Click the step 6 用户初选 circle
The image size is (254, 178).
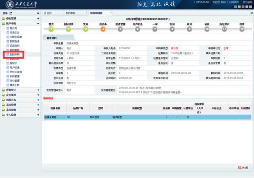pos(138,29)
